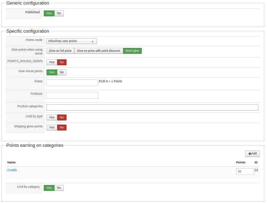Viewport: 267px width, 203px height.
Task: Set Published to No
Action: pos(59,13)
